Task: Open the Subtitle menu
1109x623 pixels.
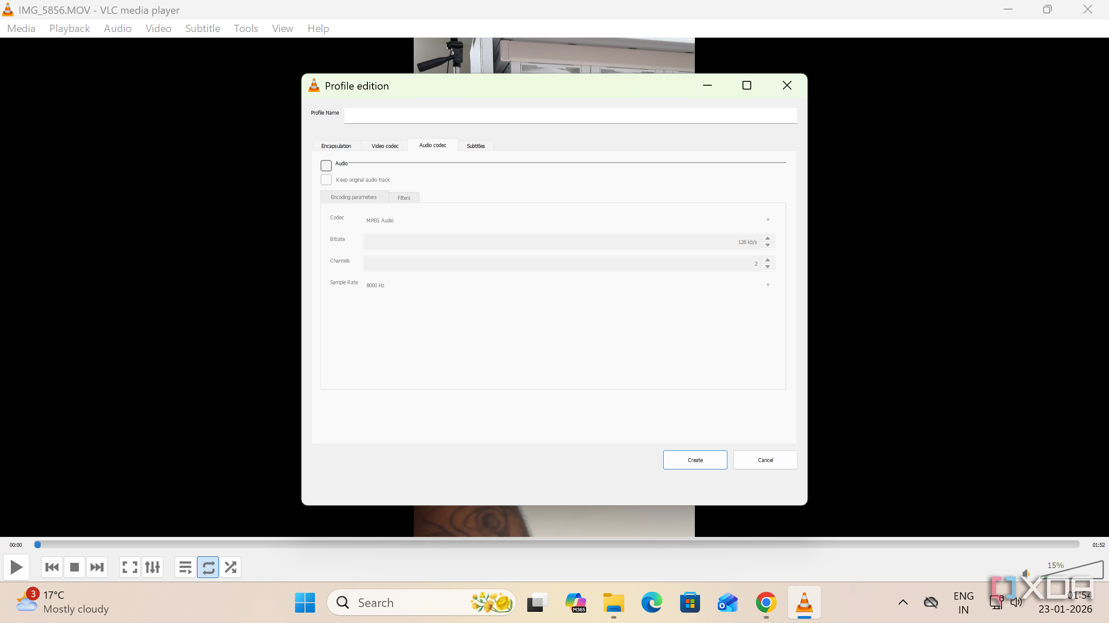Action: (203, 29)
